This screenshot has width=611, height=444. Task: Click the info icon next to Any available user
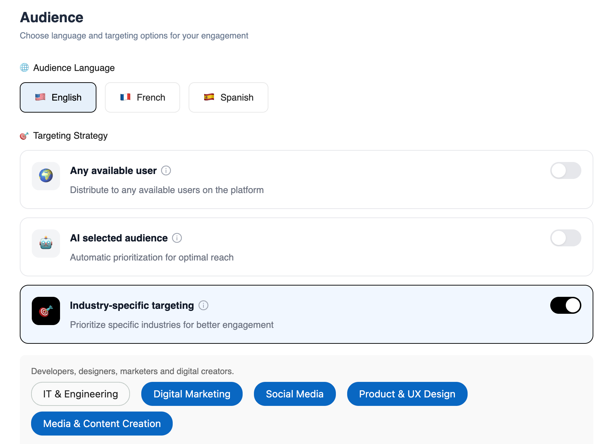(166, 170)
